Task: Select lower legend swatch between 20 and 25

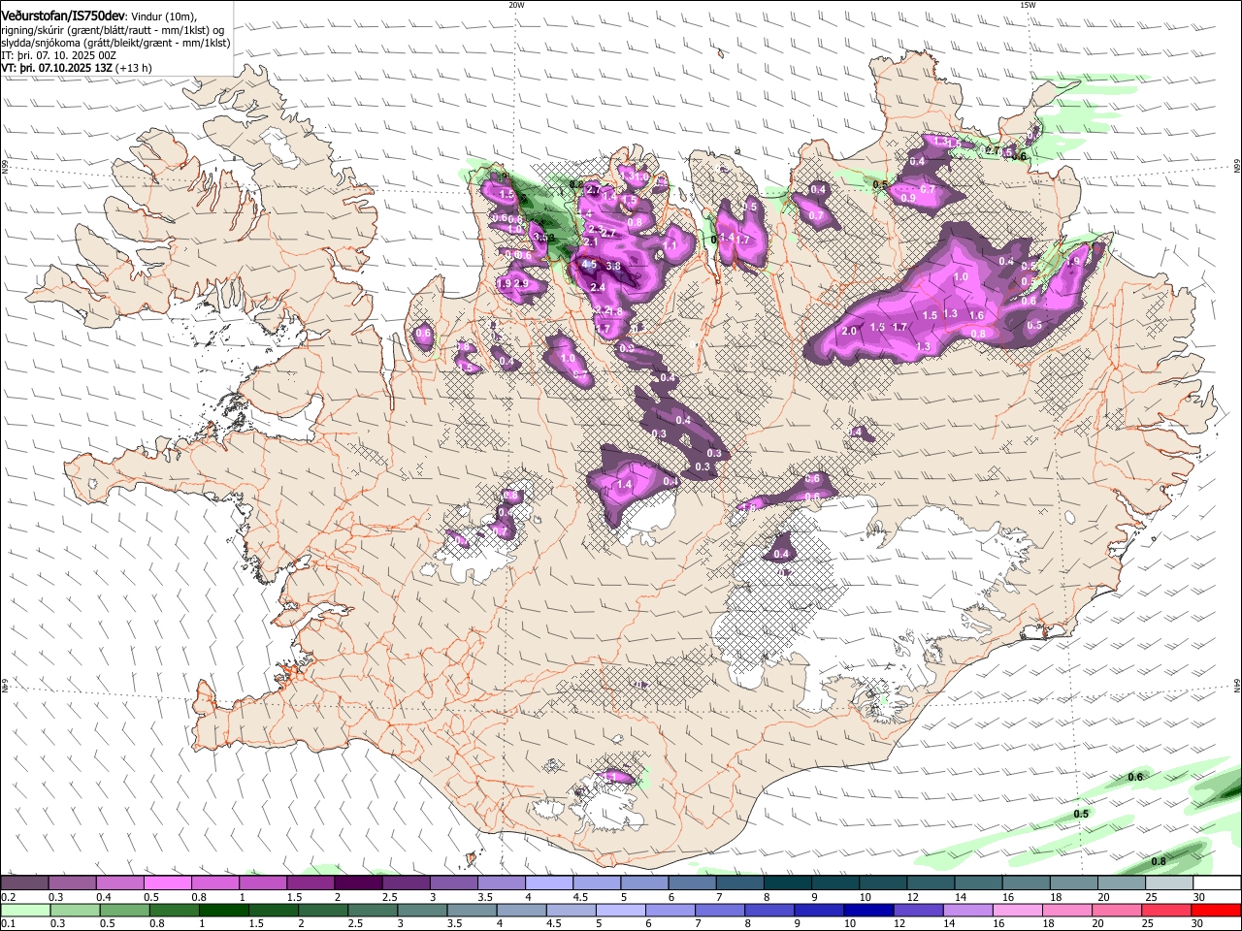Action: (x=1117, y=910)
